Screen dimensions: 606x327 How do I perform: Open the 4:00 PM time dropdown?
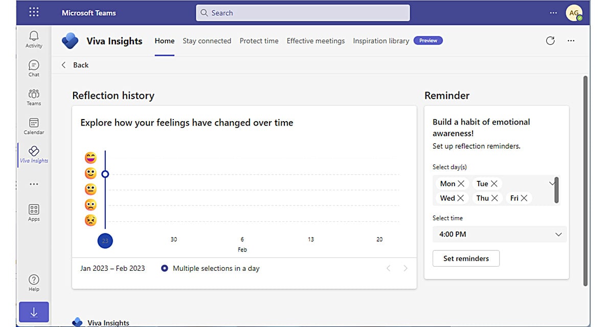[x=499, y=235]
